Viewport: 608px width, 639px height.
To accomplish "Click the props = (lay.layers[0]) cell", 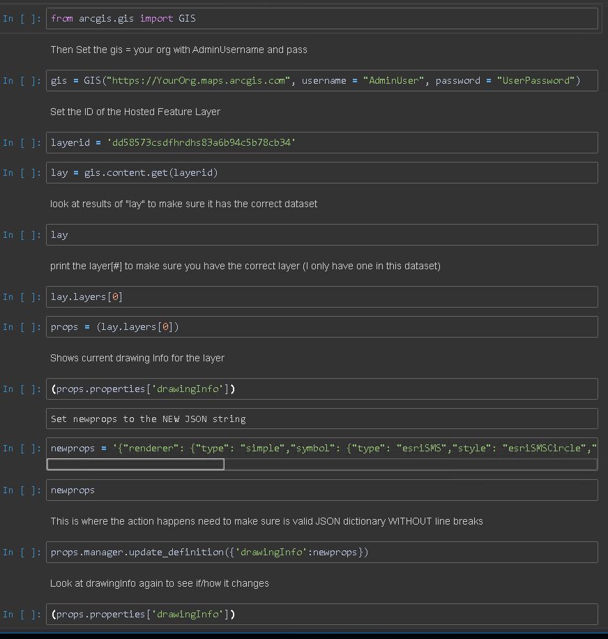I will (322, 327).
